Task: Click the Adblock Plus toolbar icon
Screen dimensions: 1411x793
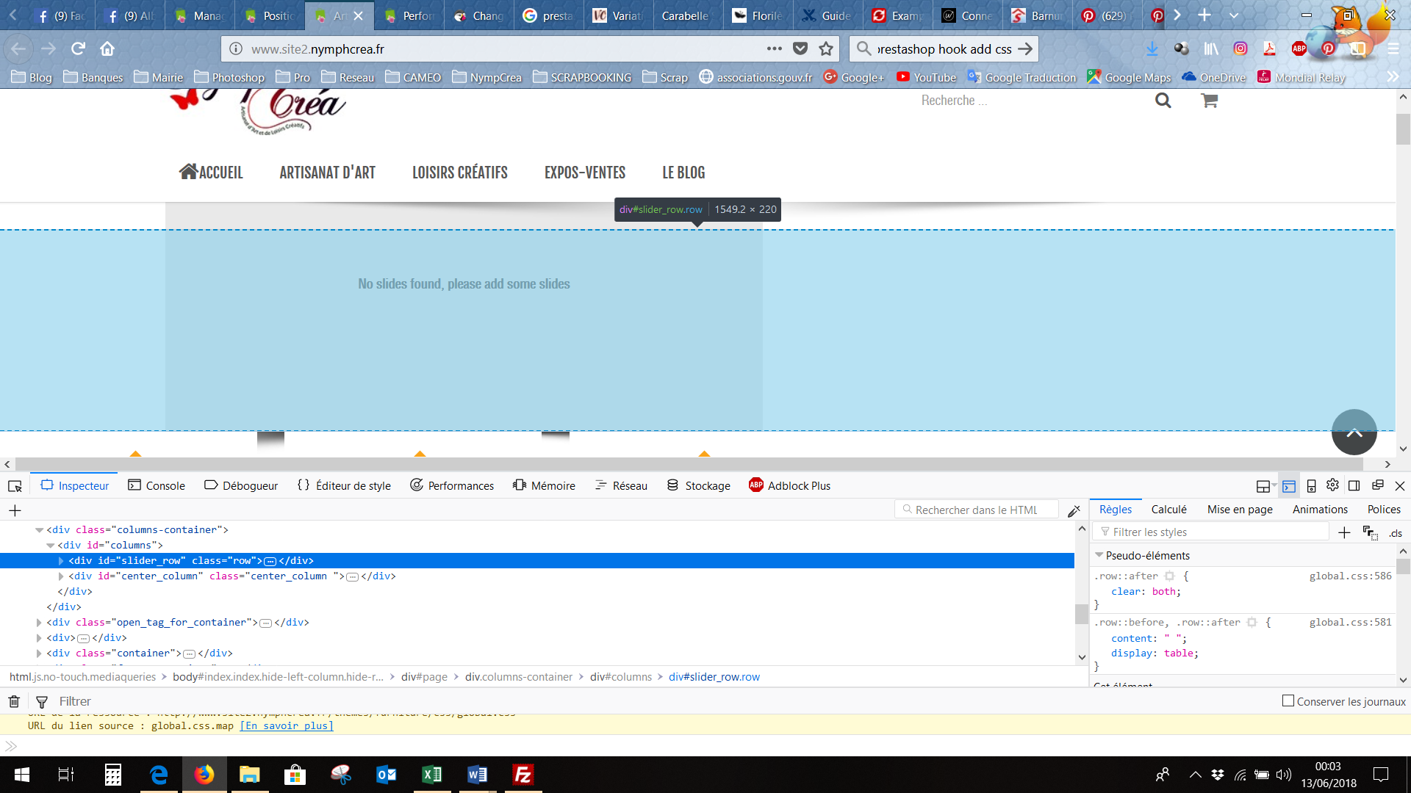Action: [x=1299, y=48]
